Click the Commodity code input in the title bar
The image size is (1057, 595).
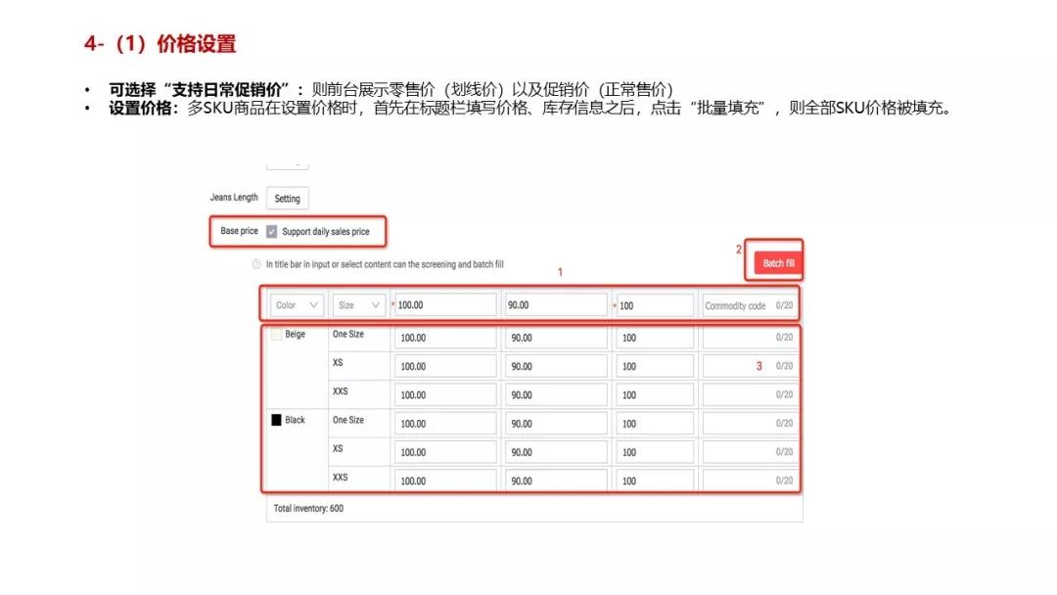coord(749,304)
